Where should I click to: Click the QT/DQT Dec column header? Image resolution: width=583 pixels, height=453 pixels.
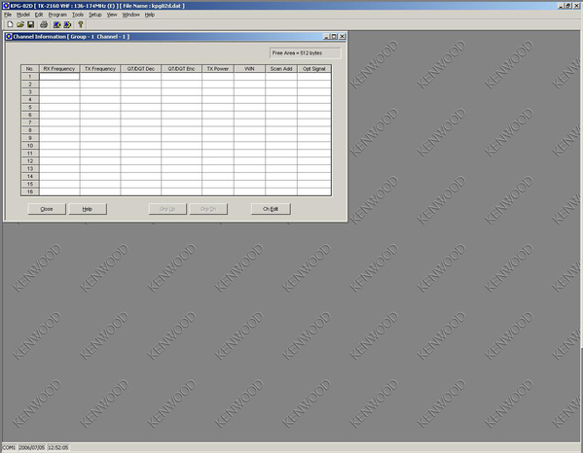(141, 69)
